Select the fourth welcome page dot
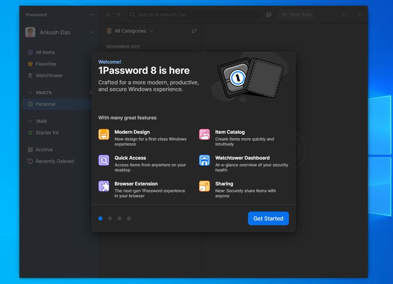The height and width of the screenshot is (284, 393). click(129, 218)
